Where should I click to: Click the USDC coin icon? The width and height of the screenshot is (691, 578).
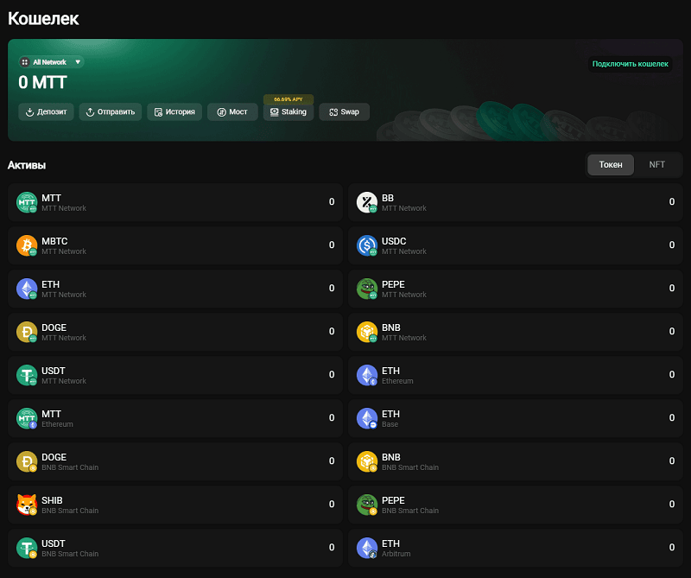click(368, 245)
